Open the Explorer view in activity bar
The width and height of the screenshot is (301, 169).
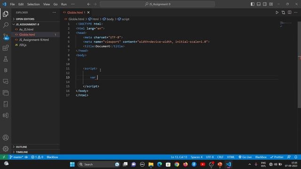coord(6,14)
